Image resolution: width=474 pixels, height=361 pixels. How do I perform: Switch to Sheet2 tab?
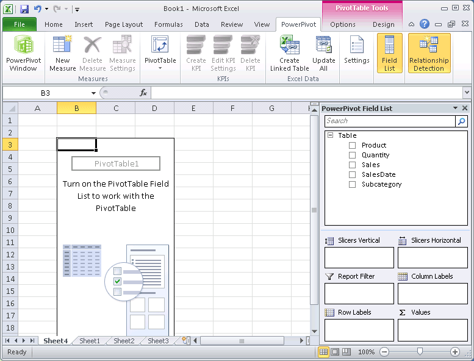(x=124, y=341)
